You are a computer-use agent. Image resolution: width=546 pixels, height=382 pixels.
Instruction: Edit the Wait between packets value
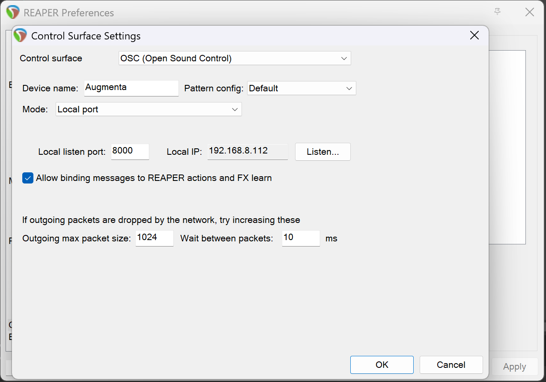301,238
